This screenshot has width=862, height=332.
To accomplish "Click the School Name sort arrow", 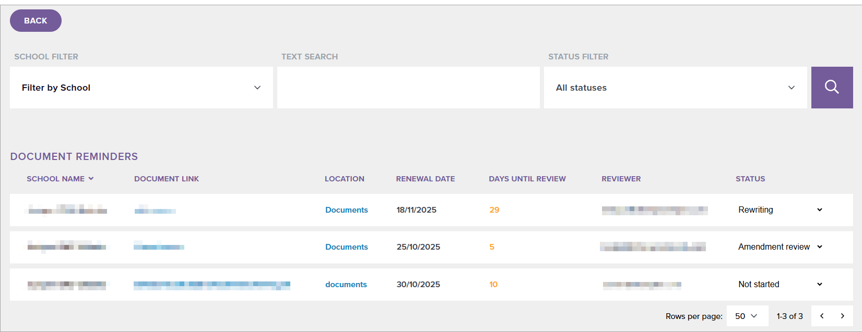I will coord(91,179).
